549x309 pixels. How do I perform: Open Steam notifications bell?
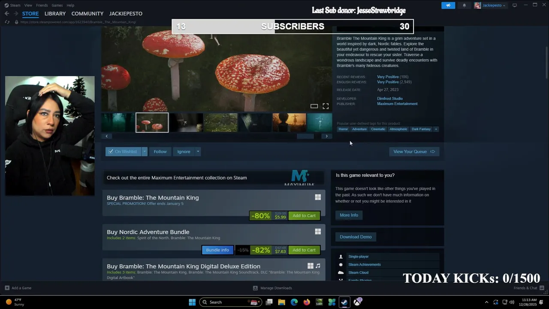(464, 5)
